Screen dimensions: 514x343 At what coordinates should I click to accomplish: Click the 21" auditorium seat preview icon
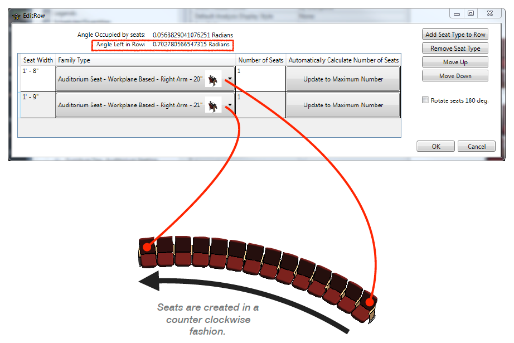pos(212,105)
